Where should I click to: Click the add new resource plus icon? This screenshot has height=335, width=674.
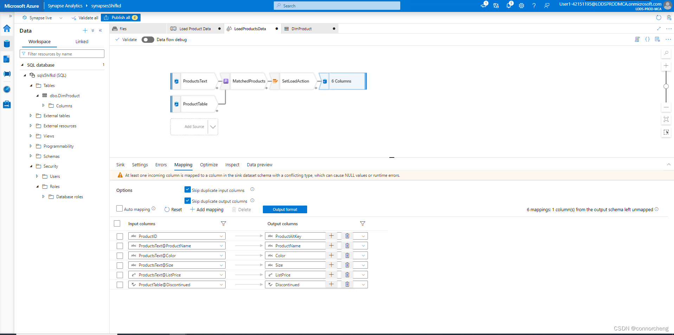pyautogui.click(x=85, y=31)
